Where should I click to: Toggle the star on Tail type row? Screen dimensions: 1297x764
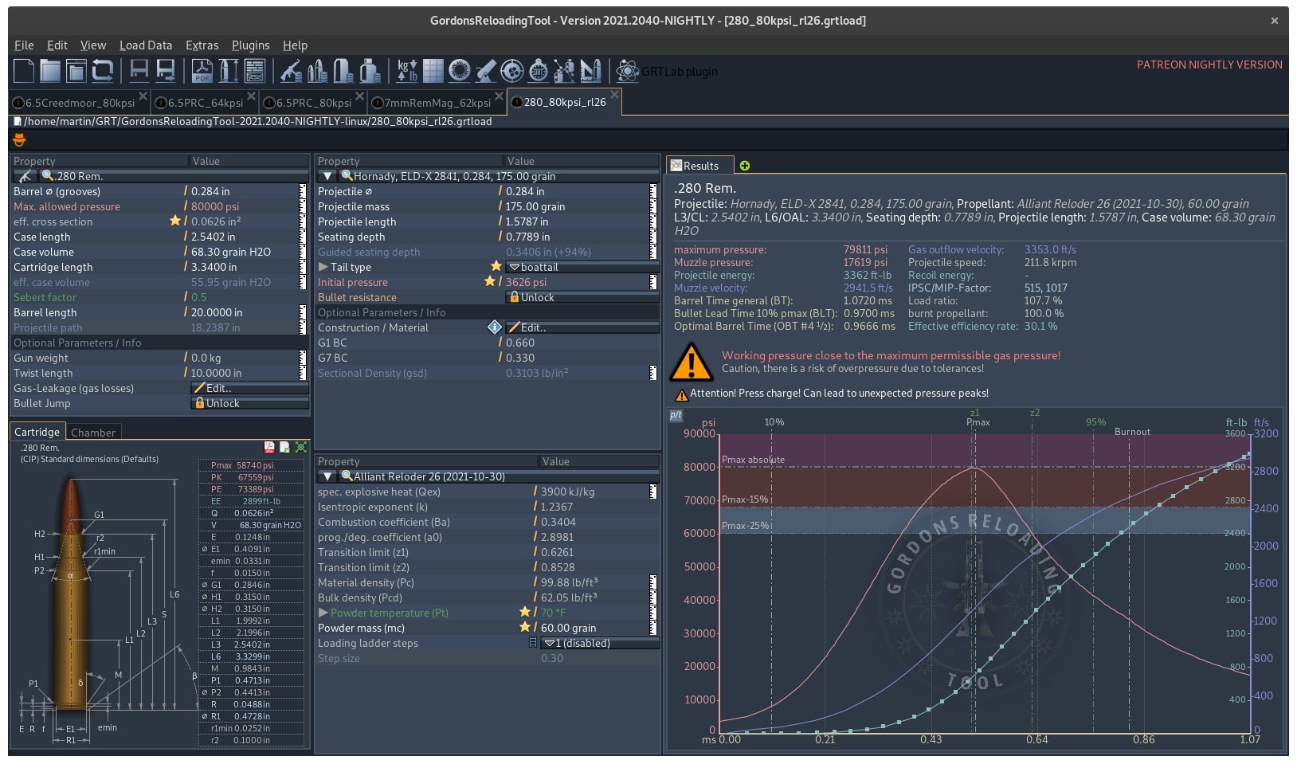tap(496, 266)
